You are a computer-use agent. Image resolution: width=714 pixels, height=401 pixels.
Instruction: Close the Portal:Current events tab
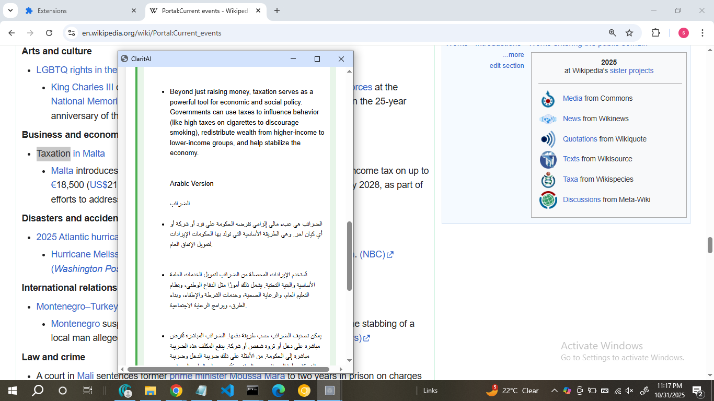(258, 10)
